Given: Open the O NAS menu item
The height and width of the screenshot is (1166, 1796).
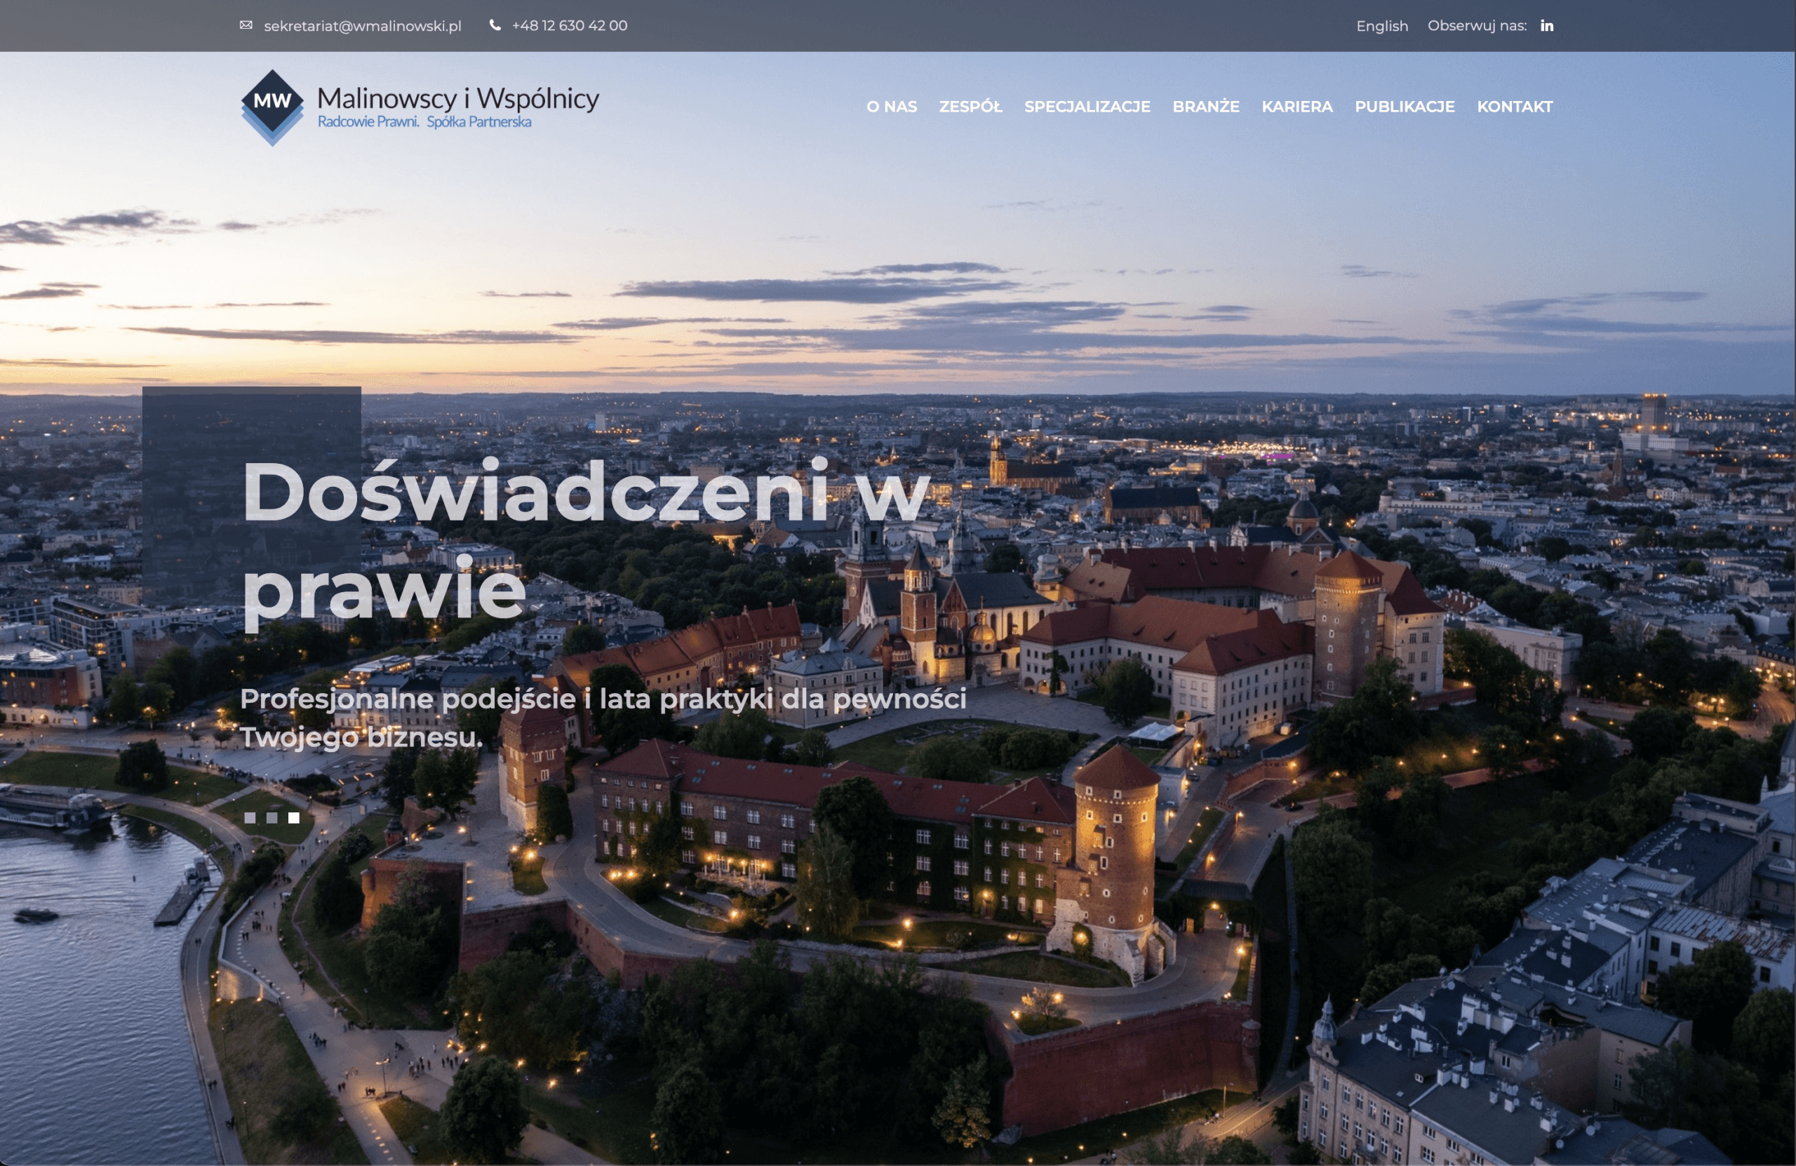Looking at the screenshot, I should (x=892, y=107).
